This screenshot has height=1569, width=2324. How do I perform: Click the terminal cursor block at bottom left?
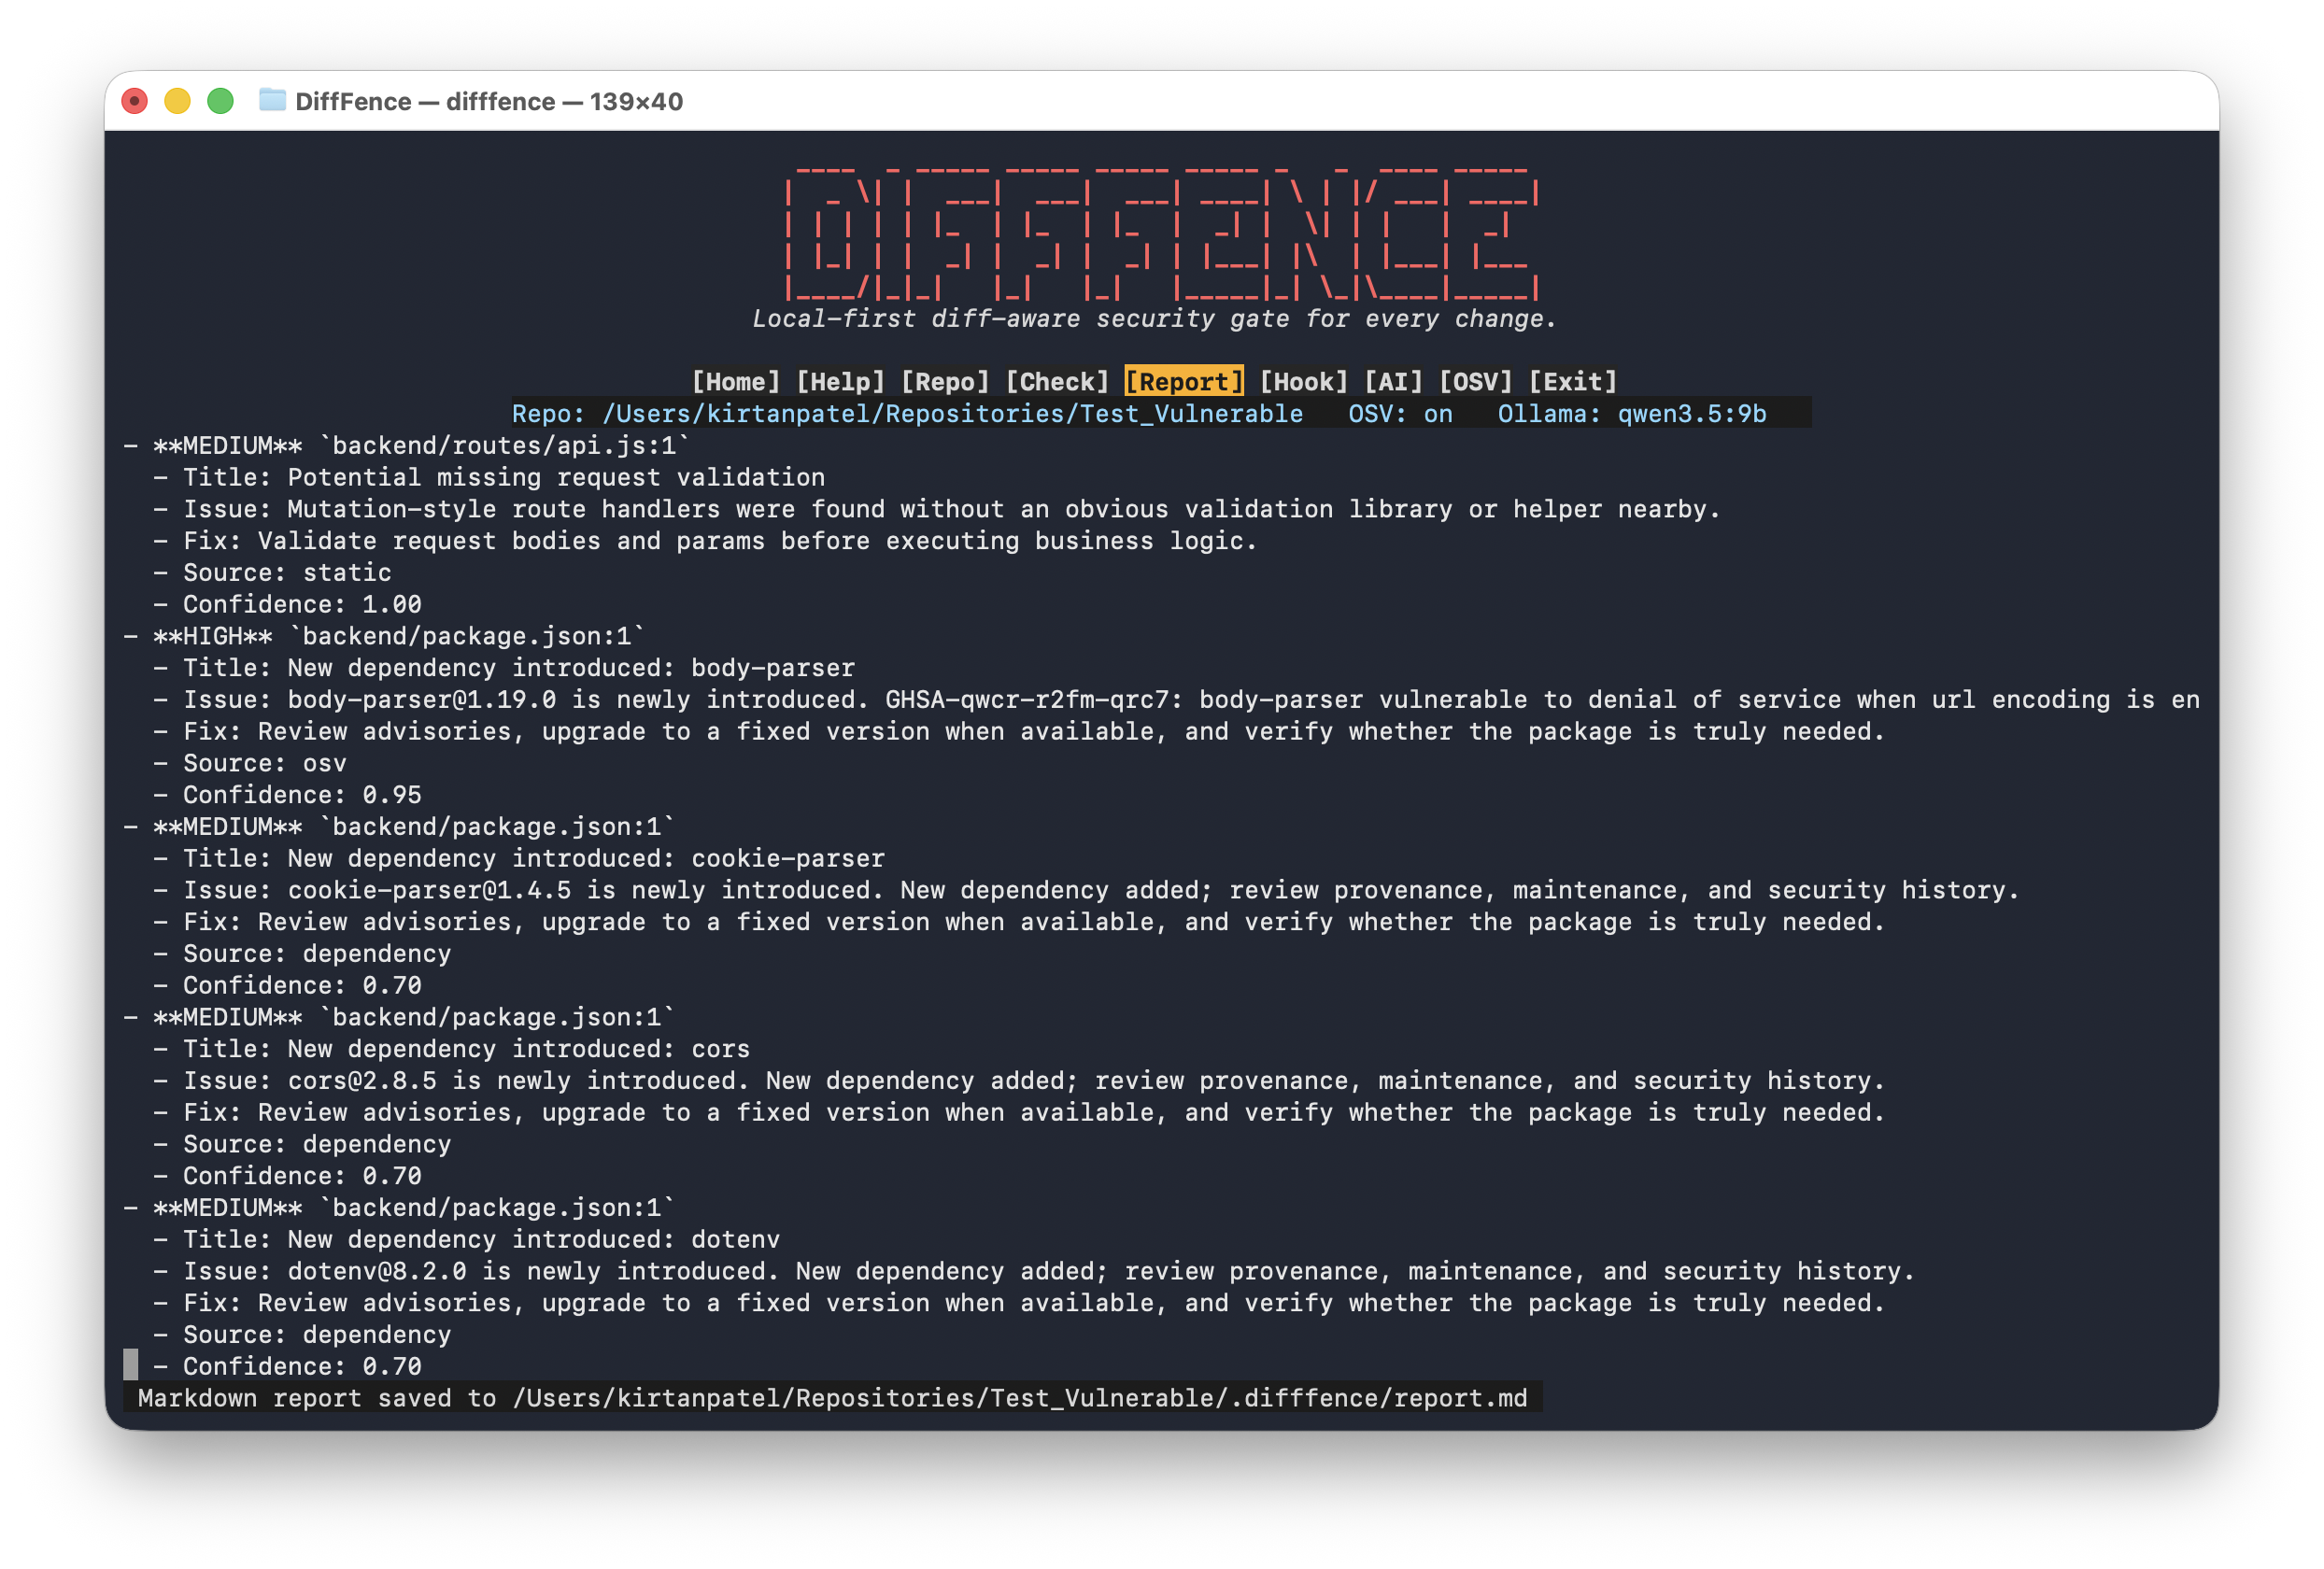point(131,1365)
